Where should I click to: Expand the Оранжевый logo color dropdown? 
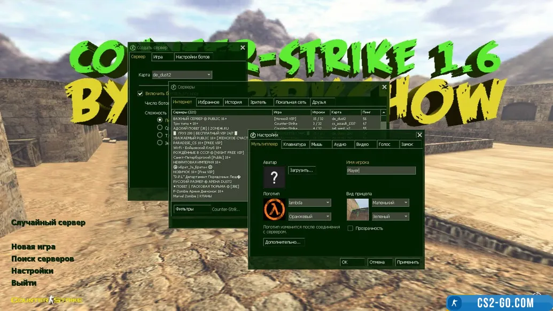(309, 216)
